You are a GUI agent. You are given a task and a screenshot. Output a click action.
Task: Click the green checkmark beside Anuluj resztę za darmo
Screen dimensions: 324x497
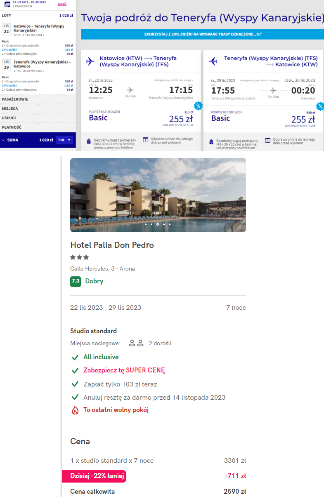(x=75, y=398)
